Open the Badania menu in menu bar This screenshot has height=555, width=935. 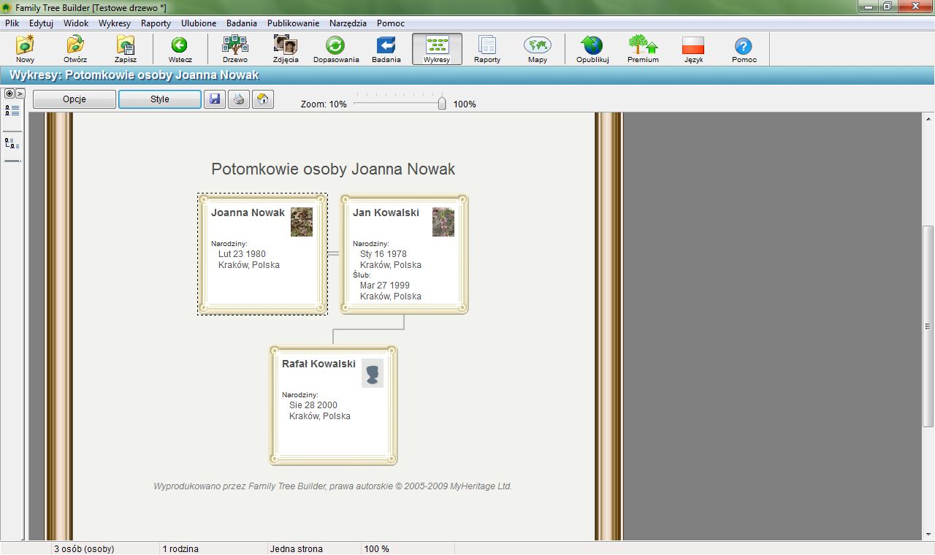pyautogui.click(x=241, y=23)
